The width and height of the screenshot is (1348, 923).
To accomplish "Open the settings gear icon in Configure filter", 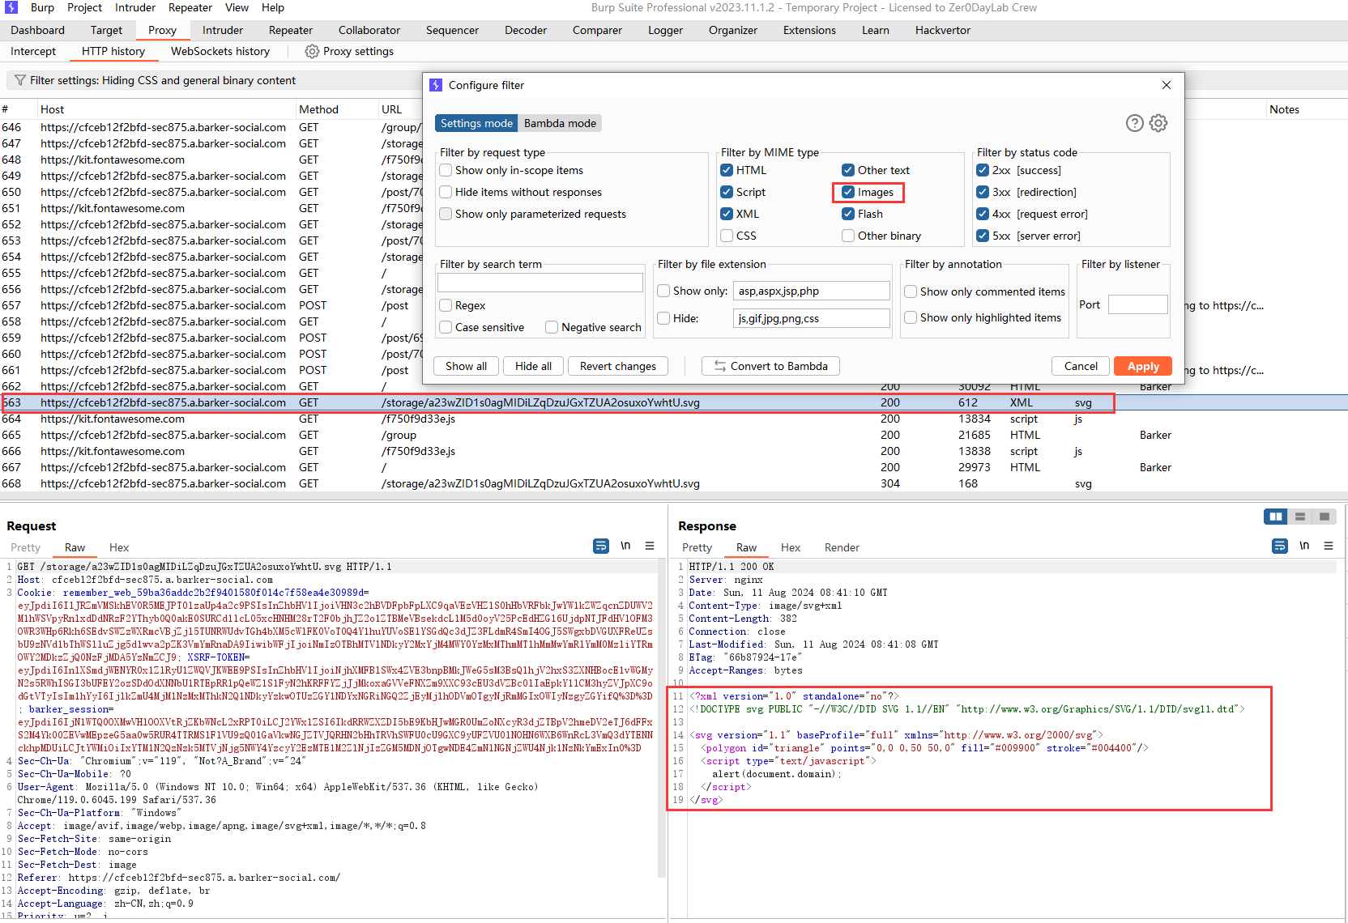I will (x=1158, y=123).
